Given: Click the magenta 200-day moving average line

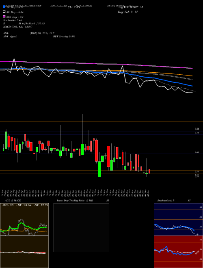Looking at the screenshot, I should (96, 63).
